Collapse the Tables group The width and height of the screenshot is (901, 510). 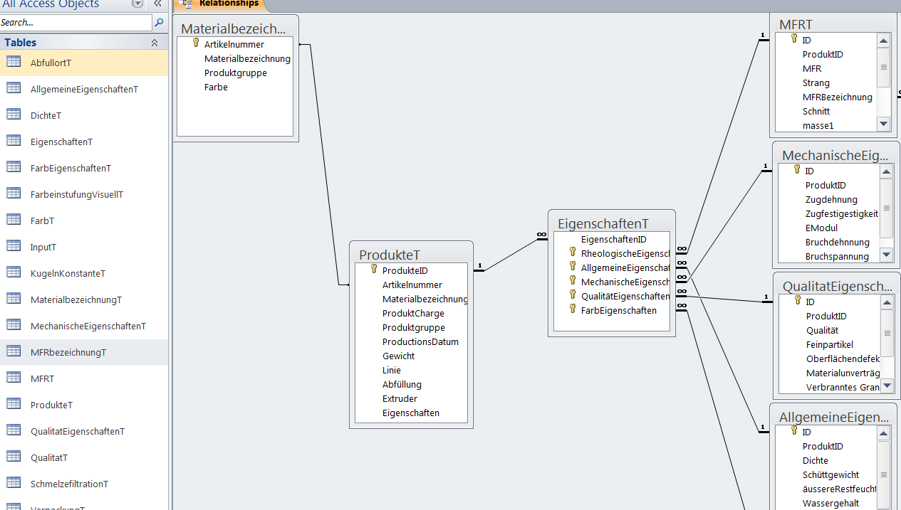155,43
